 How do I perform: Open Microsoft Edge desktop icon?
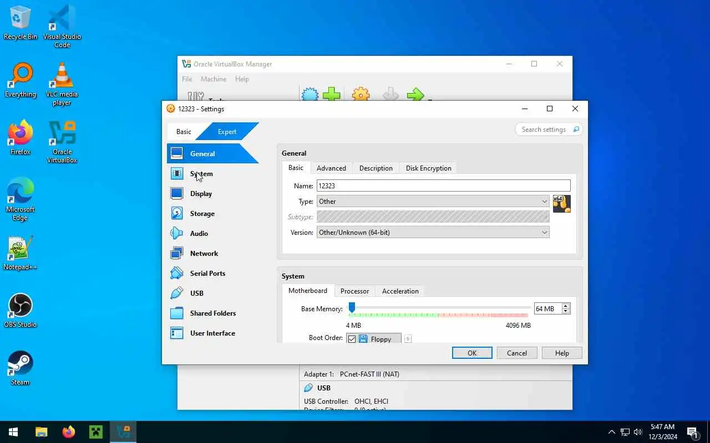coord(21,199)
